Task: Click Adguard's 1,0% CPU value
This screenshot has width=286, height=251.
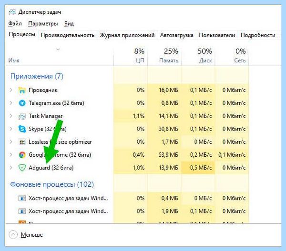Action: (139, 168)
